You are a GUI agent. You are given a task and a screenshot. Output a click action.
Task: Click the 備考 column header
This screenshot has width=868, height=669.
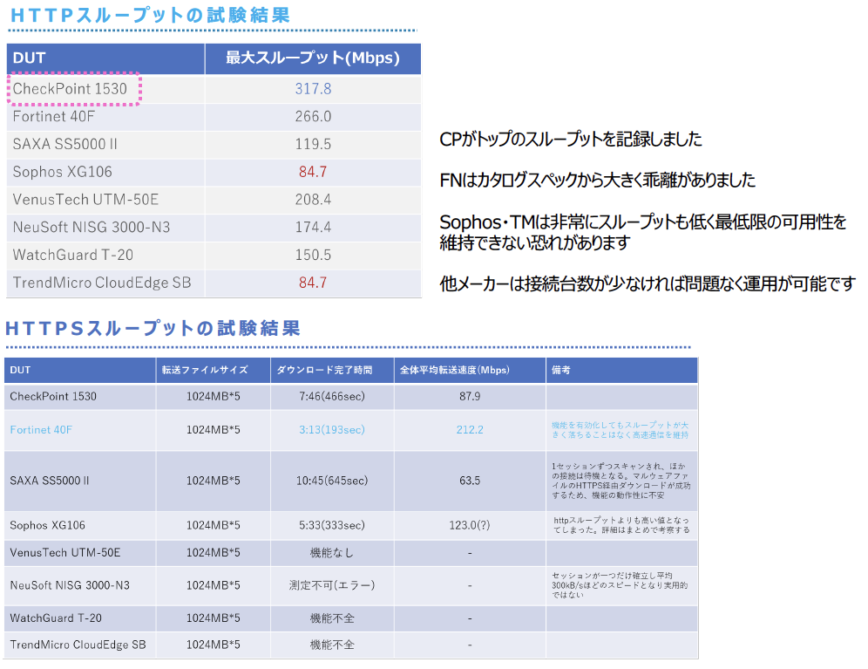pyautogui.click(x=561, y=370)
